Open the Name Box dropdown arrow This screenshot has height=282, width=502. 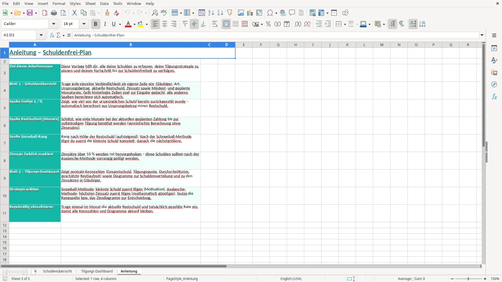tap(41, 35)
